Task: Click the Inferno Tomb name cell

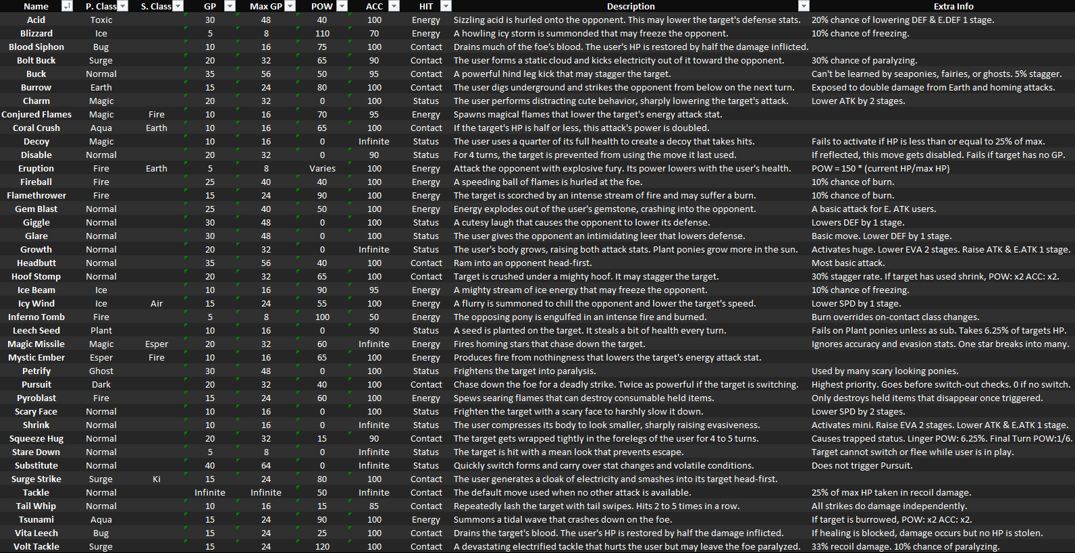Action: pyautogui.click(x=36, y=317)
